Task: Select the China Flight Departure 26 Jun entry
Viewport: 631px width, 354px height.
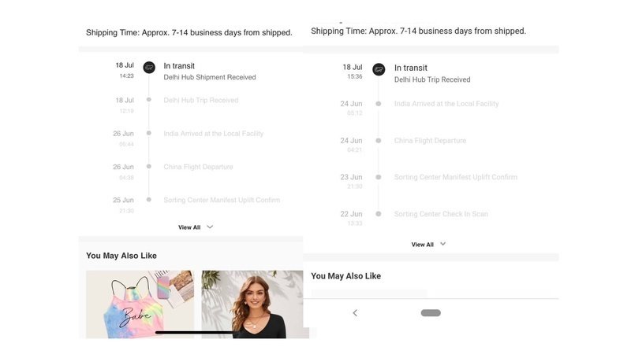Action: click(198, 167)
